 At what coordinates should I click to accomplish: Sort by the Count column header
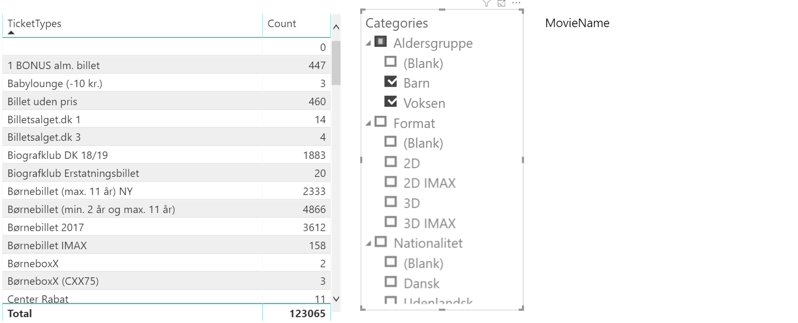pyautogui.click(x=296, y=24)
